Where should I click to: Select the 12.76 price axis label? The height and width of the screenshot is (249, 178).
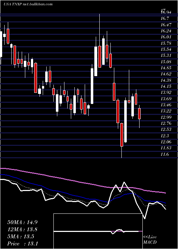166,123
